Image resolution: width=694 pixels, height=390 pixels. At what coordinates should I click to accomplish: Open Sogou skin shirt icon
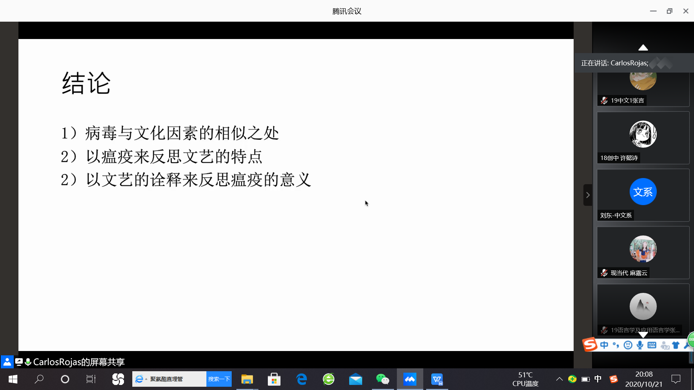[676, 345]
